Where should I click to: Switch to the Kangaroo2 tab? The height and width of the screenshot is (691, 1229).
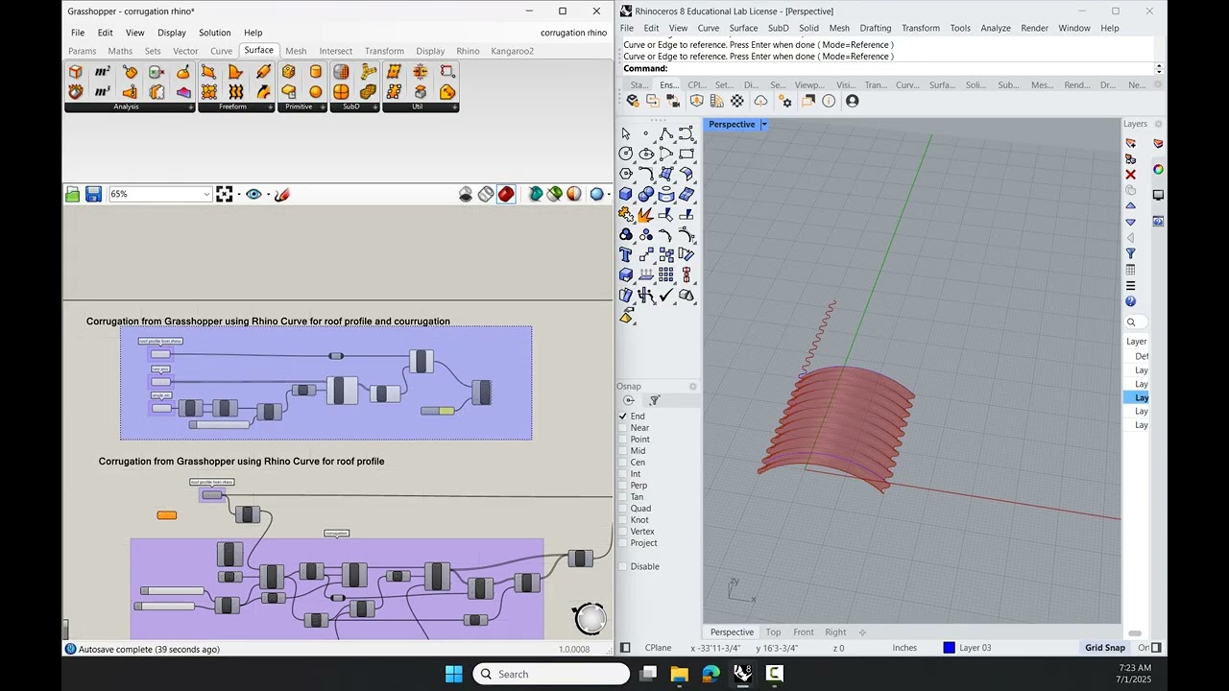(512, 51)
